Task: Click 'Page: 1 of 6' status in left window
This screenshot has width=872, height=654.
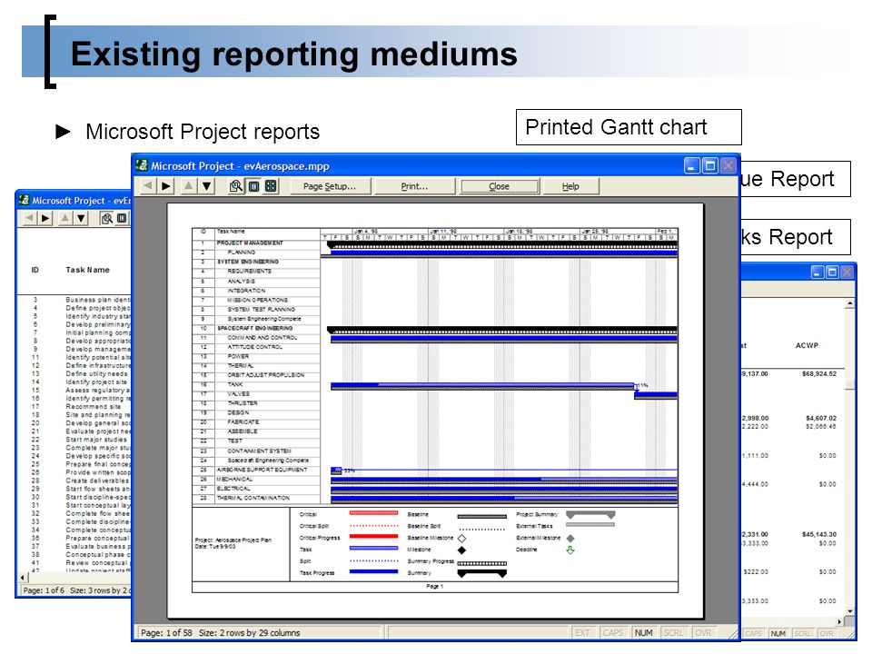Action: 44,590
